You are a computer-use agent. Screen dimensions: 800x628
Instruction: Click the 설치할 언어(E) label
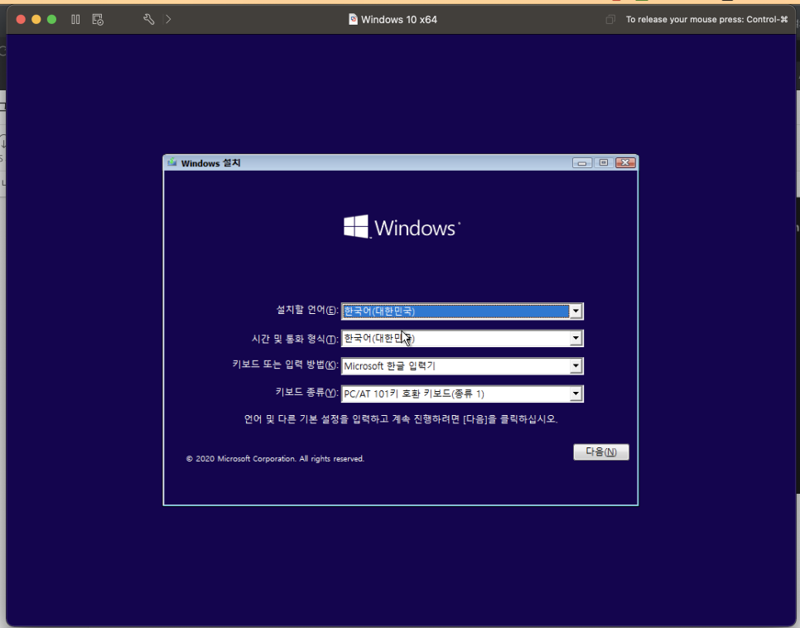[307, 310]
